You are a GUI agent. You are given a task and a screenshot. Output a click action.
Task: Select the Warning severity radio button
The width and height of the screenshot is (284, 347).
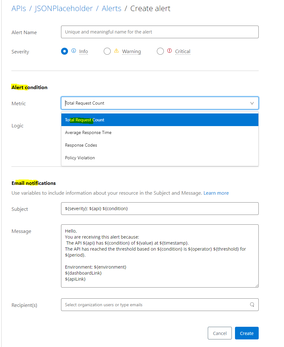click(x=107, y=51)
